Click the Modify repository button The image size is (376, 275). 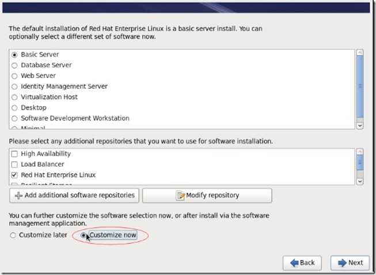click(207, 195)
